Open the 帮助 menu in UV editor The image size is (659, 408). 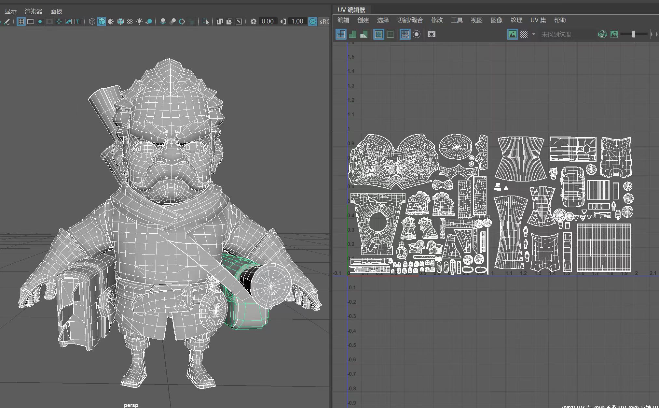coord(560,20)
